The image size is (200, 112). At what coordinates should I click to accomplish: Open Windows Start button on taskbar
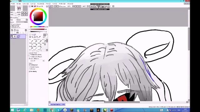coord(12,110)
